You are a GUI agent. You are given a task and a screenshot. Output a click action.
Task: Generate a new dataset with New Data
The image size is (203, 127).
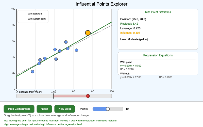pos(65,109)
